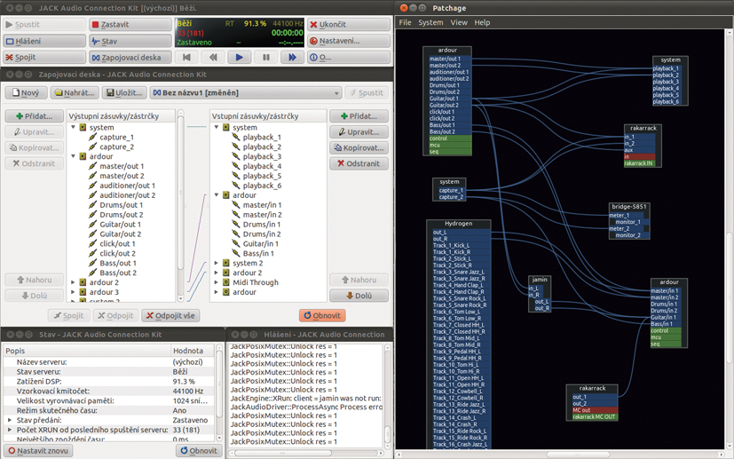Viewport: 734px width, 459px height.
Task: Click the Hodnota column header
Action: (x=193, y=351)
